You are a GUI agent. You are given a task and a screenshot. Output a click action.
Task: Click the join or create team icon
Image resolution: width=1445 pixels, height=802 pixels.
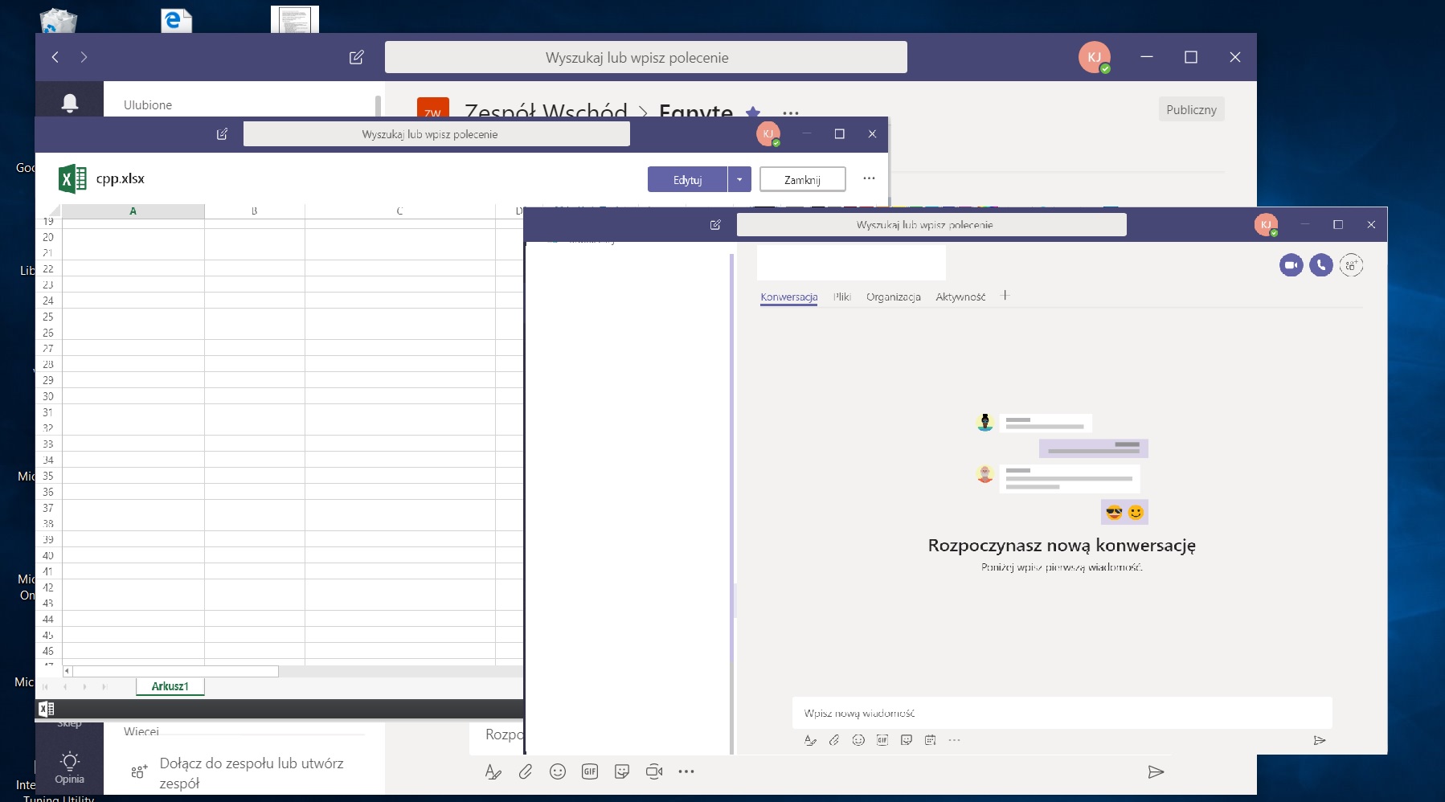[x=139, y=771]
